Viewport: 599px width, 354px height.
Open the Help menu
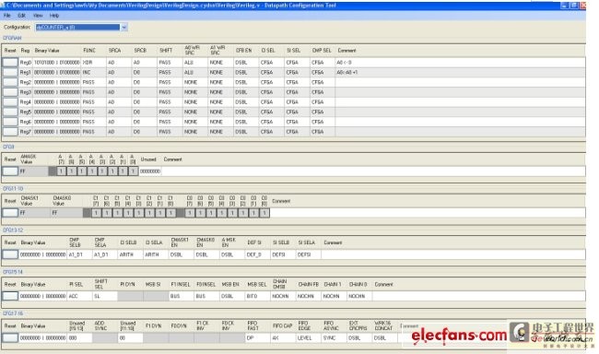pyautogui.click(x=54, y=16)
